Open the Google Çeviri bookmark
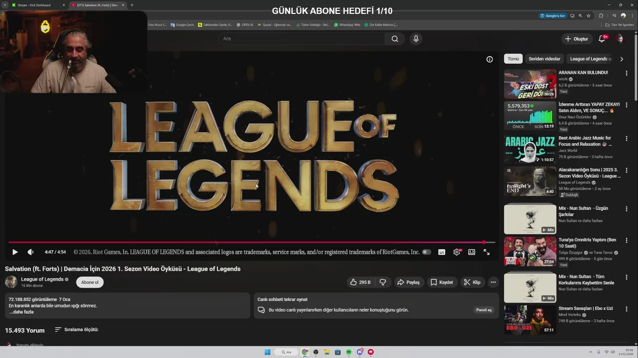The height and width of the screenshot is (358, 638). 182,24
